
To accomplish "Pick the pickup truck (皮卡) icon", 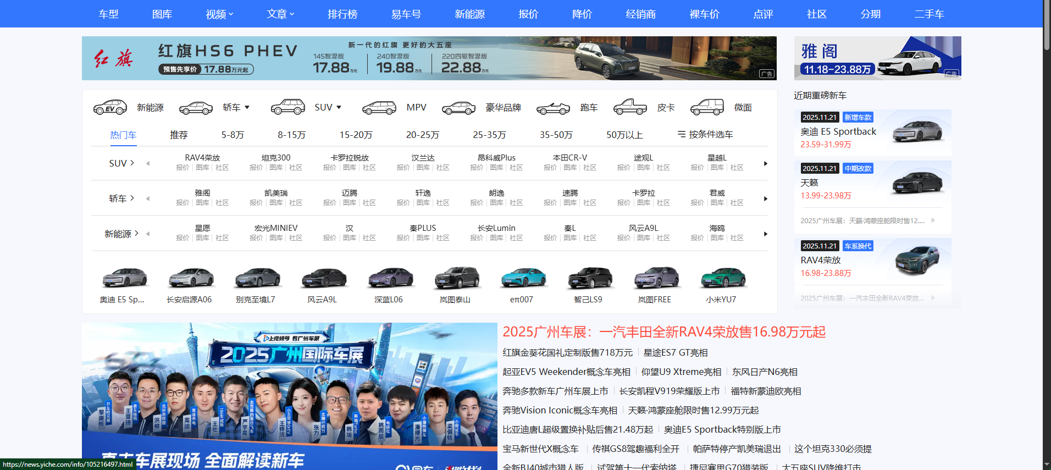I will (630, 107).
